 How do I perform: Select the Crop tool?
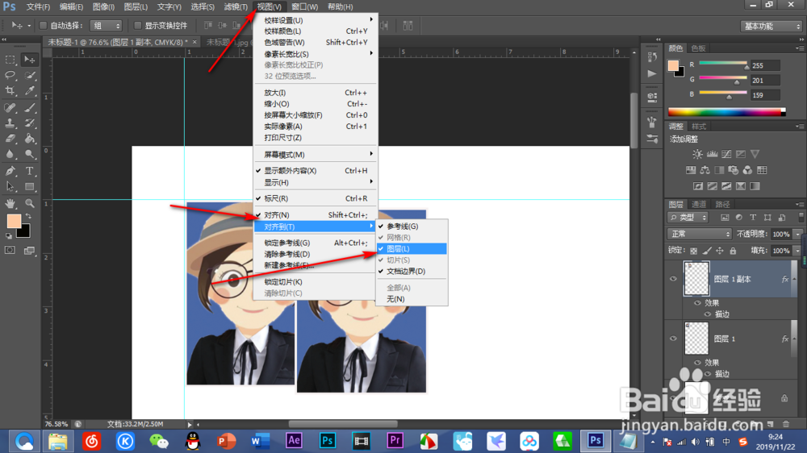(10, 91)
